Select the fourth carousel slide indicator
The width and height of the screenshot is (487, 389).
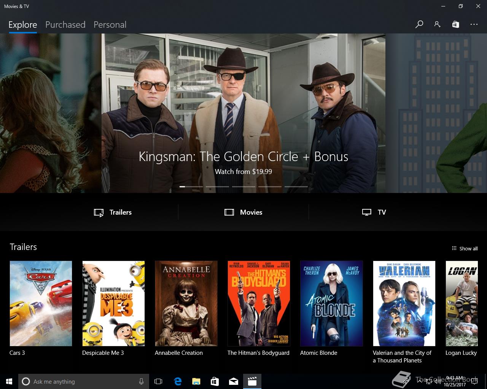(270, 187)
